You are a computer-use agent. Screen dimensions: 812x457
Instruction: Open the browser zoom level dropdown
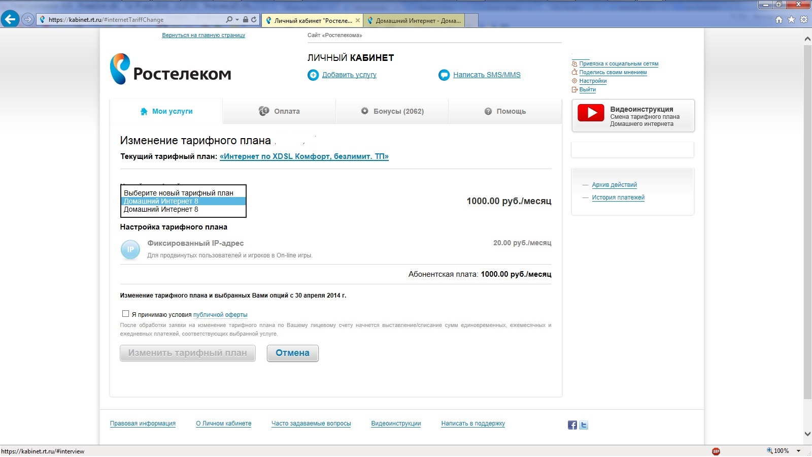click(798, 451)
